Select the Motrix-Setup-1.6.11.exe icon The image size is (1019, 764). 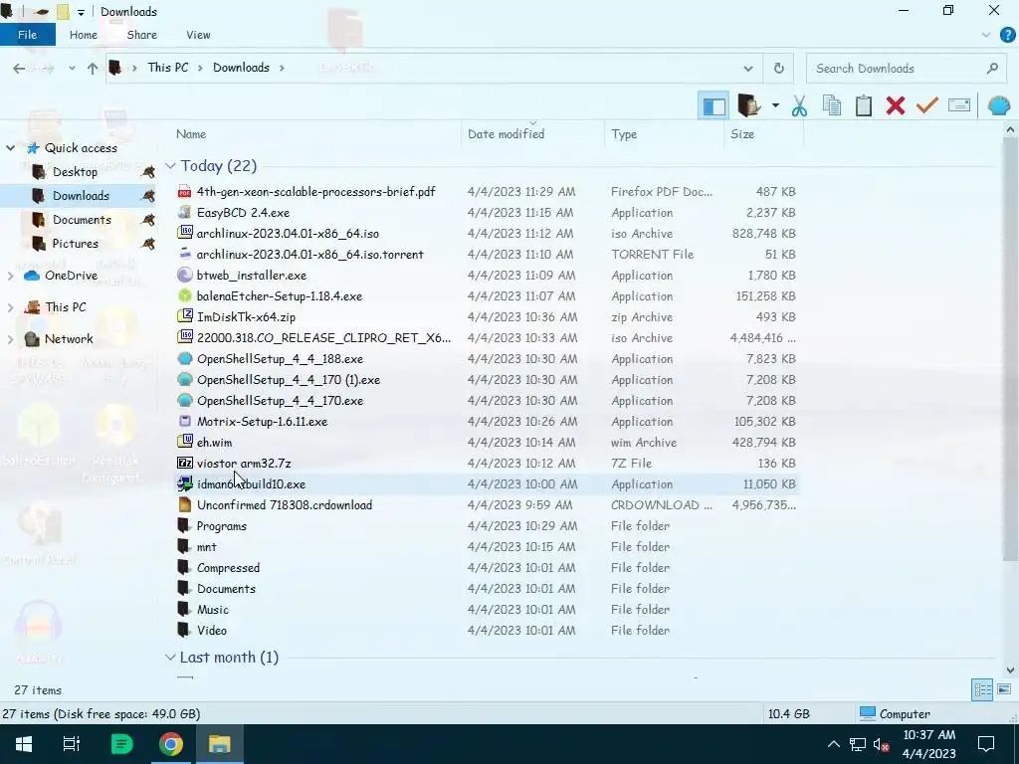pos(184,421)
